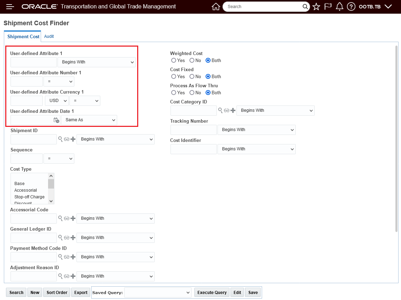Open the Help question mark icon
The image size is (401, 300).
click(351, 7)
